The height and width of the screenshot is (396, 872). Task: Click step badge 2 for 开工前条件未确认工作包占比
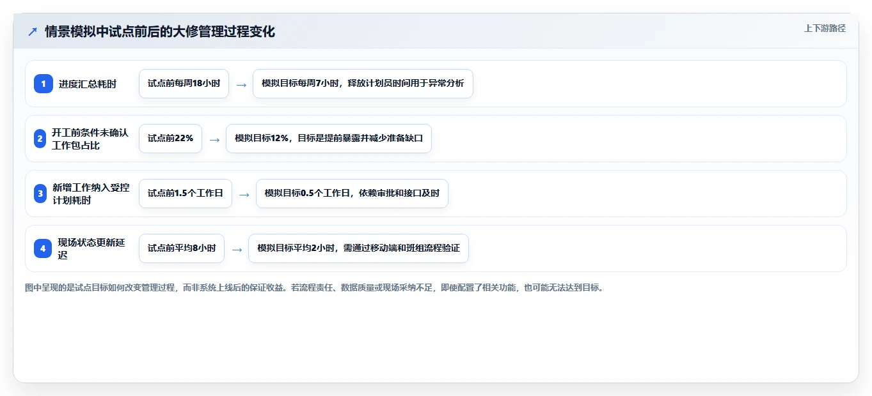coord(40,139)
